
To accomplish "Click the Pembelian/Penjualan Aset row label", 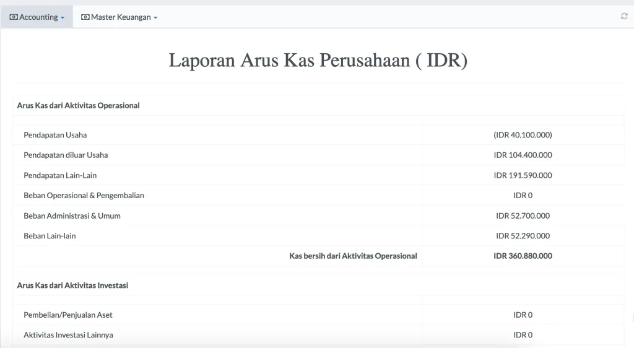I will 68,315.
